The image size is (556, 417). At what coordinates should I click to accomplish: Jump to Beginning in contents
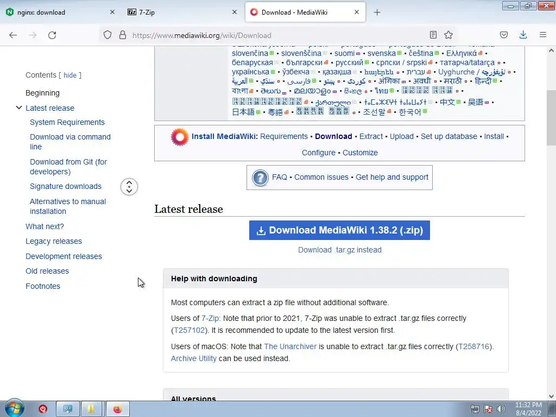click(x=42, y=93)
